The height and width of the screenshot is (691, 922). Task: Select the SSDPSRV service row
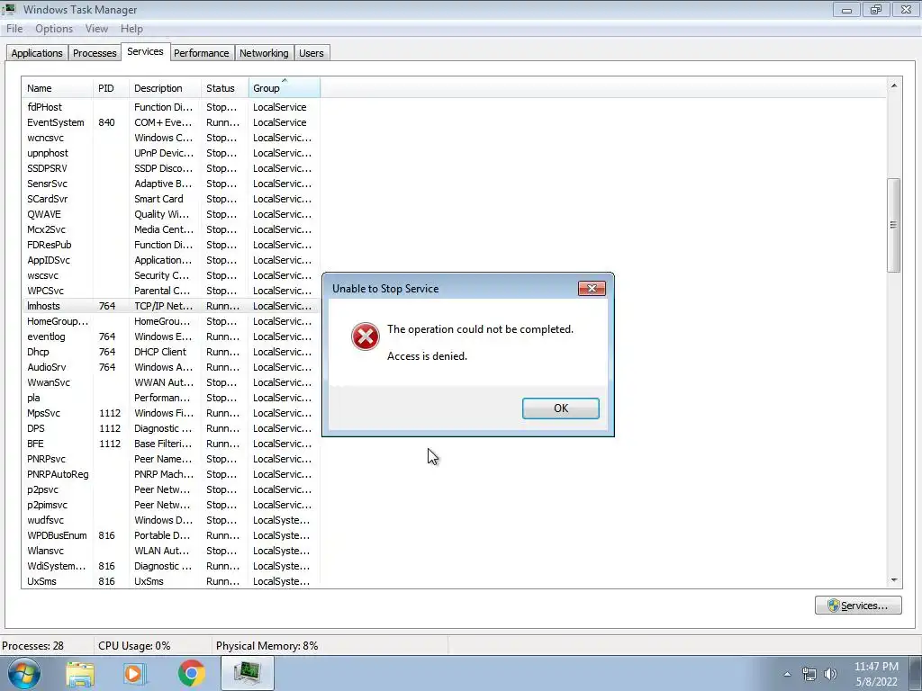170,168
